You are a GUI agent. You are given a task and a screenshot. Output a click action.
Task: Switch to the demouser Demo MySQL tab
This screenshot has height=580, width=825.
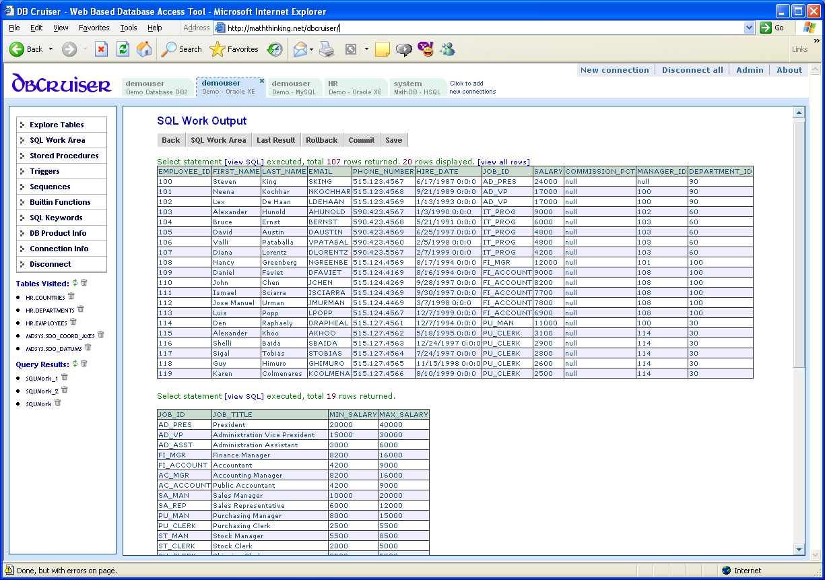point(291,88)
